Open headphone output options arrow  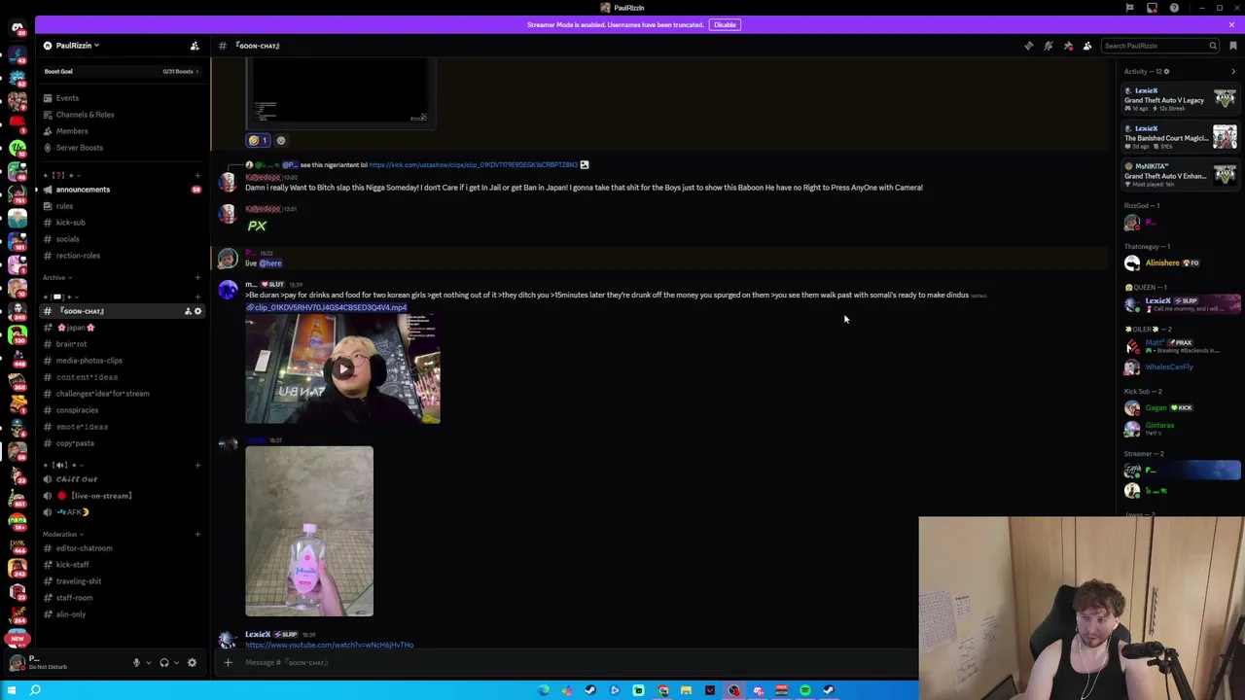[x=176, y=663]
